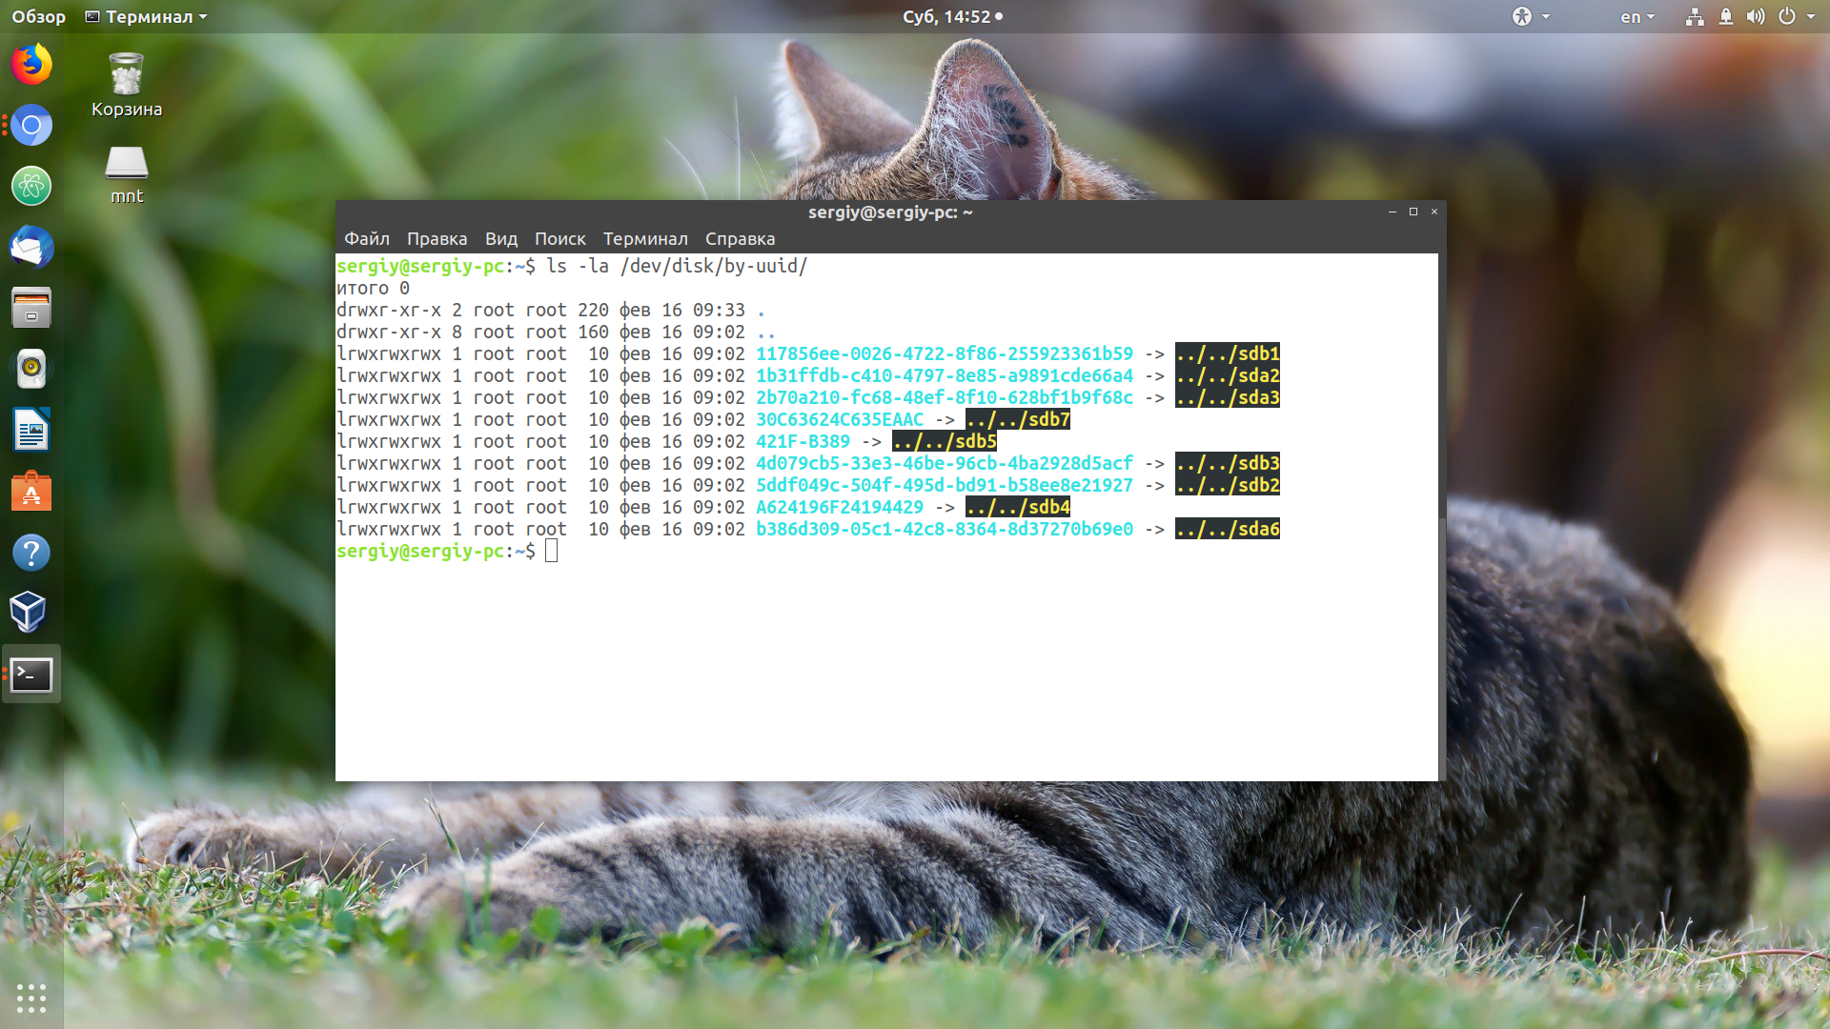Click the UUID 30C63624C635EAAC

[x=840, y=419]
